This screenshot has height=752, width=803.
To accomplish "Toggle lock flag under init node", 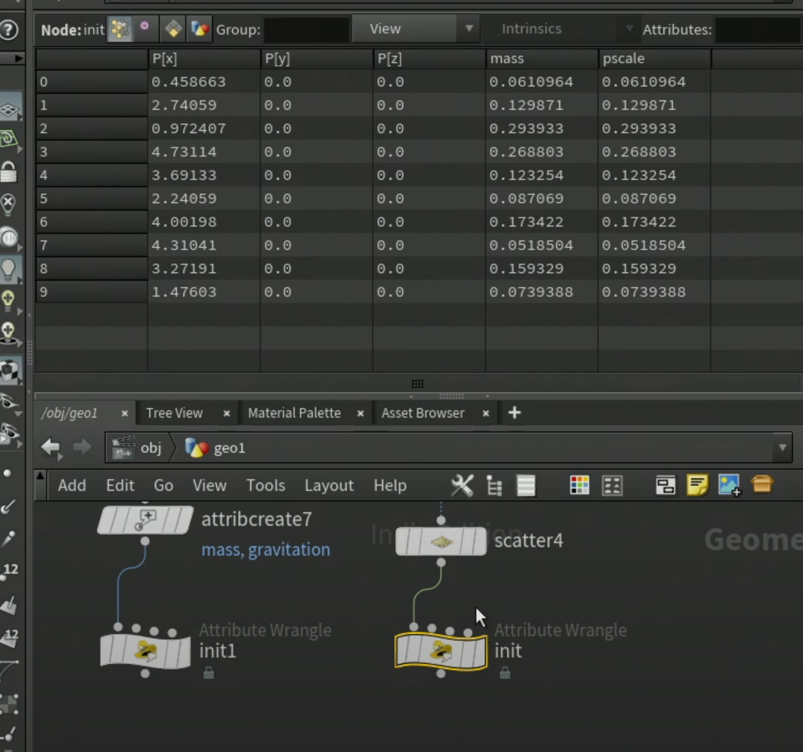I will [505, 673].
